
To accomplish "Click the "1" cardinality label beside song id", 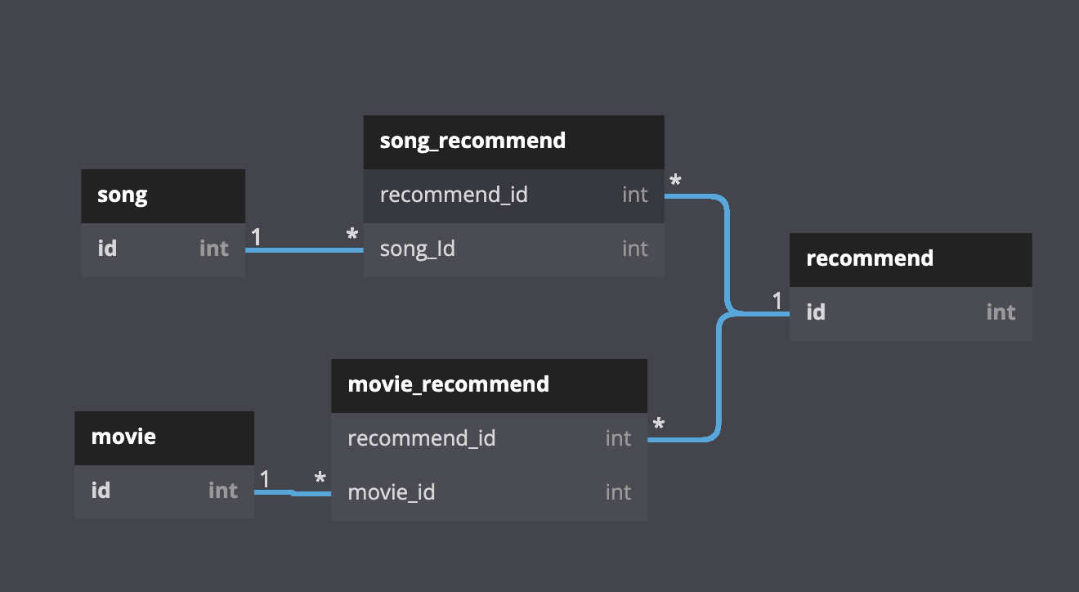I will pos(256,237).
